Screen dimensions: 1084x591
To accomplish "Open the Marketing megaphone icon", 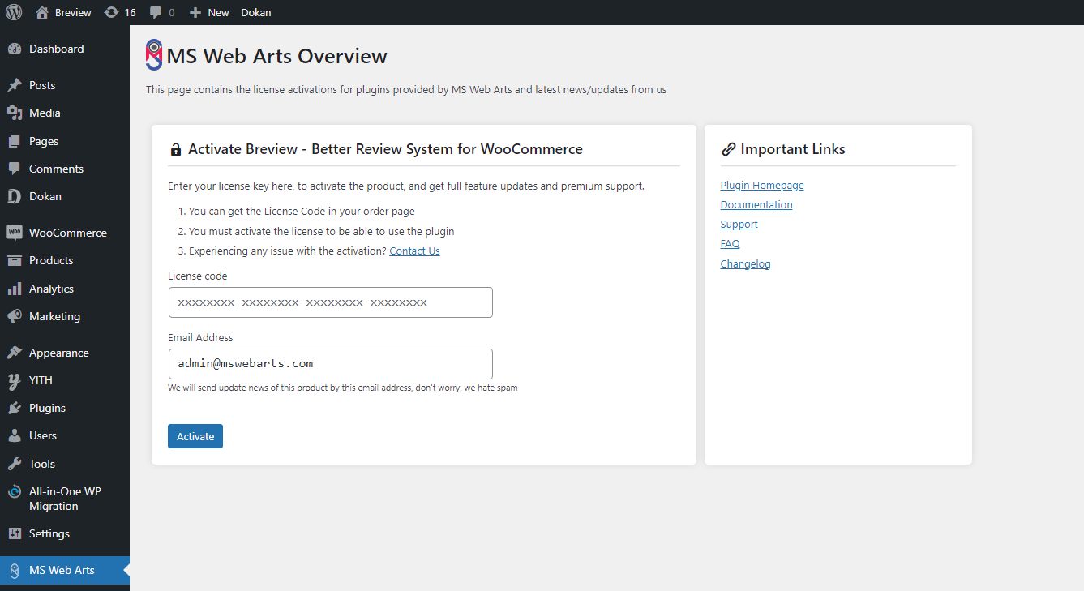I will click(x=15, y=316).
